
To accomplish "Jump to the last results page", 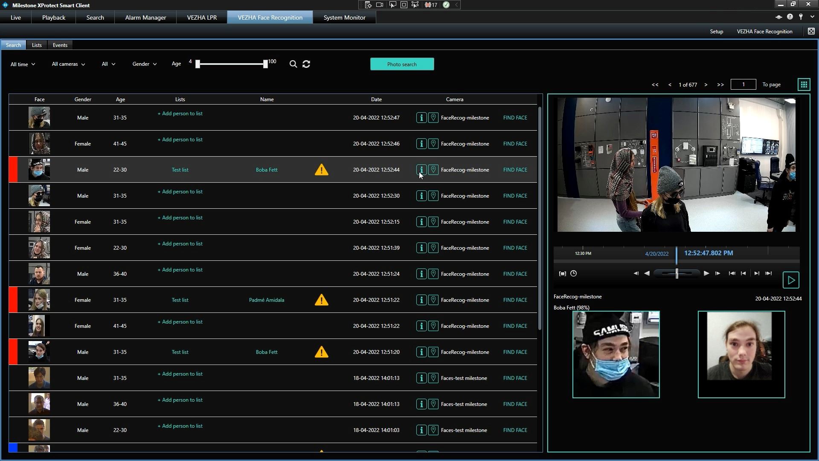I will pos(720,85).
